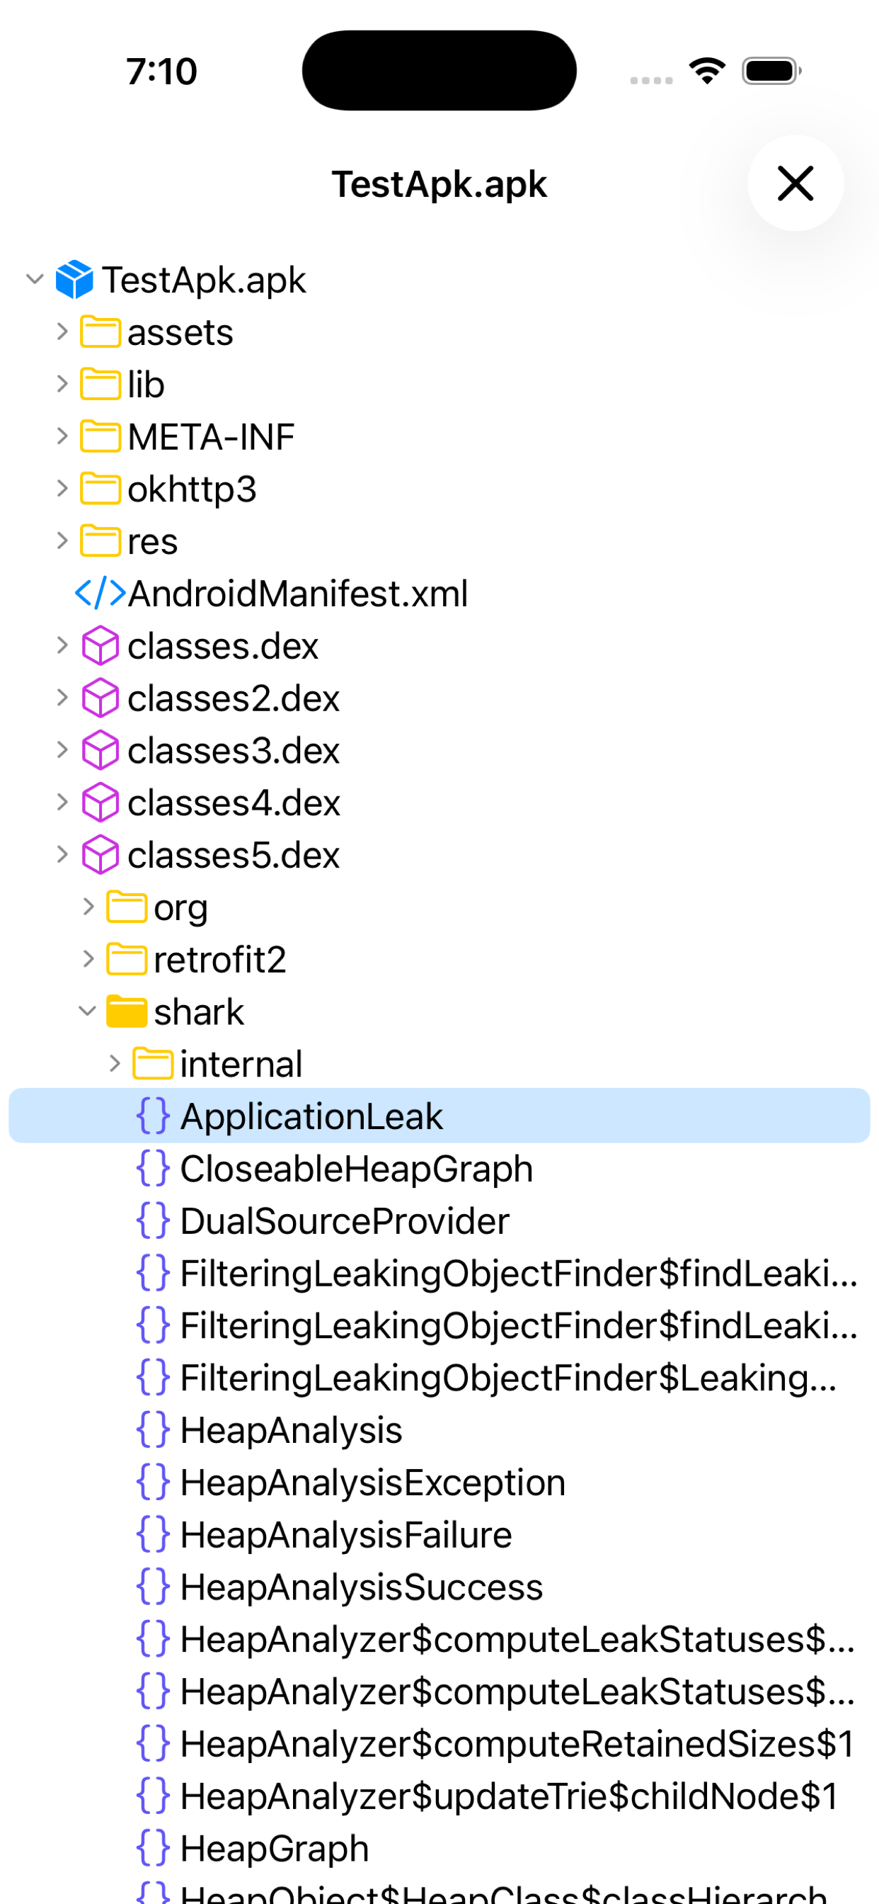Viewport: 879px width, 1904px height.
Task: Click the ApplicationLeak class braces icon
Action: click(153, 1116)
